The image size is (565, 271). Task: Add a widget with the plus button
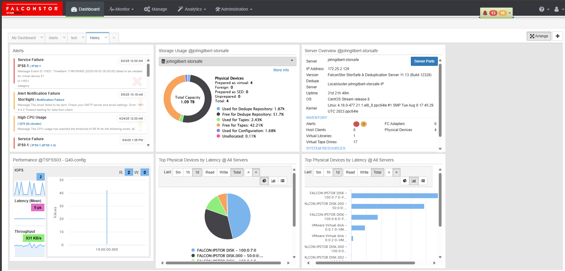pyautogui.click(x=557, y=36)
